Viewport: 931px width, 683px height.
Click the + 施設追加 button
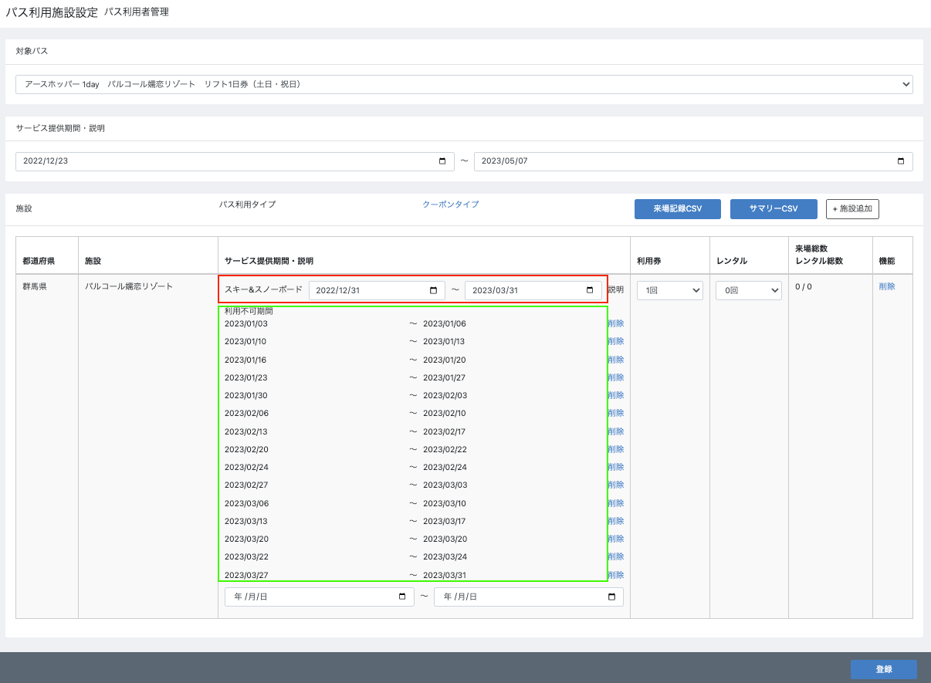coord(852,208)
